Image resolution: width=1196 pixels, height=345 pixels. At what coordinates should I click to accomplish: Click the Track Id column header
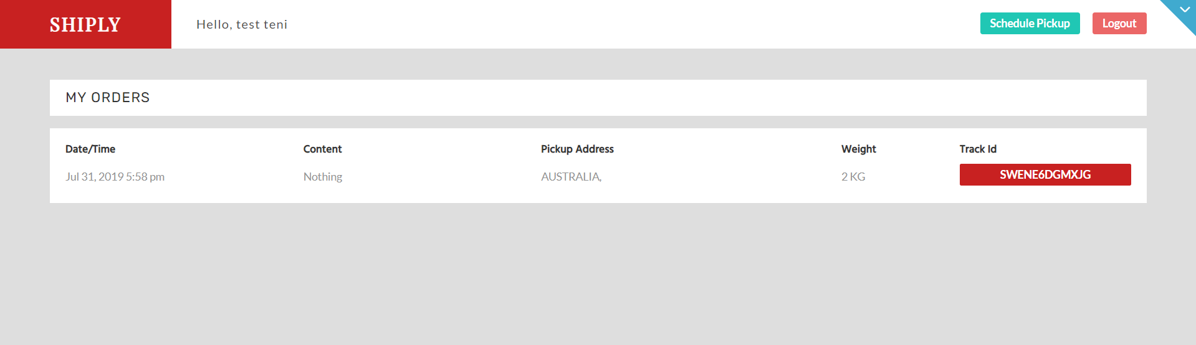[x=978, y=149]
